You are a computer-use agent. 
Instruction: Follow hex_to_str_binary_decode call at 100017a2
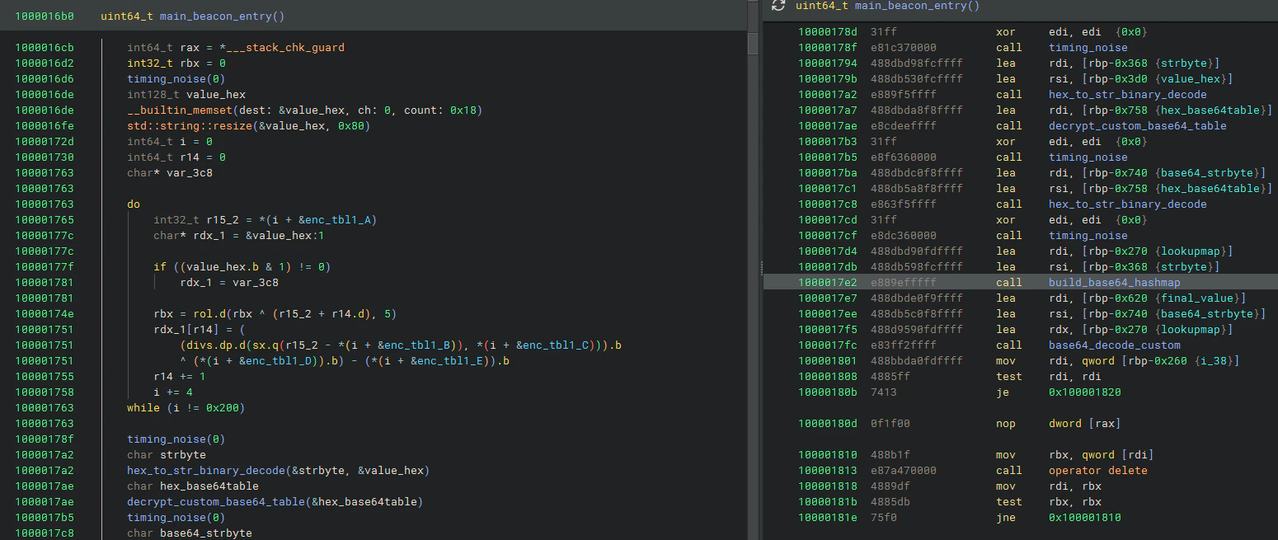pos(1128,95)
